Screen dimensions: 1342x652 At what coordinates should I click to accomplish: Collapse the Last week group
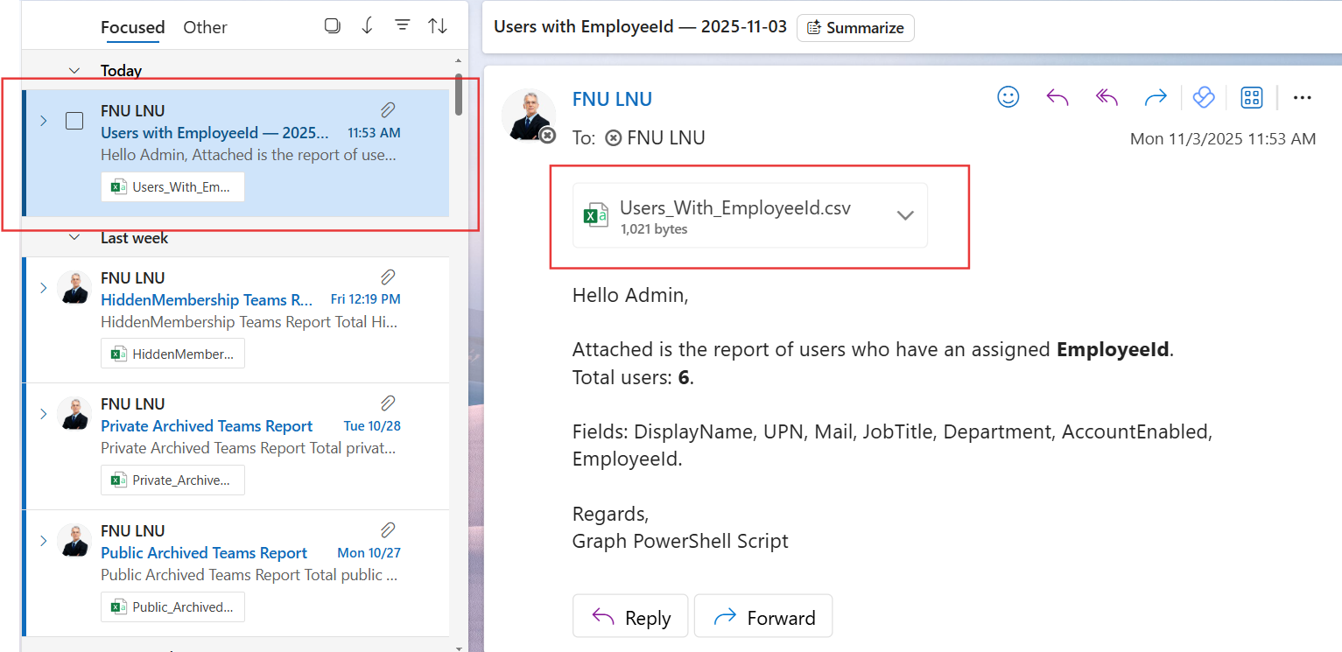(x=74, y=238)
